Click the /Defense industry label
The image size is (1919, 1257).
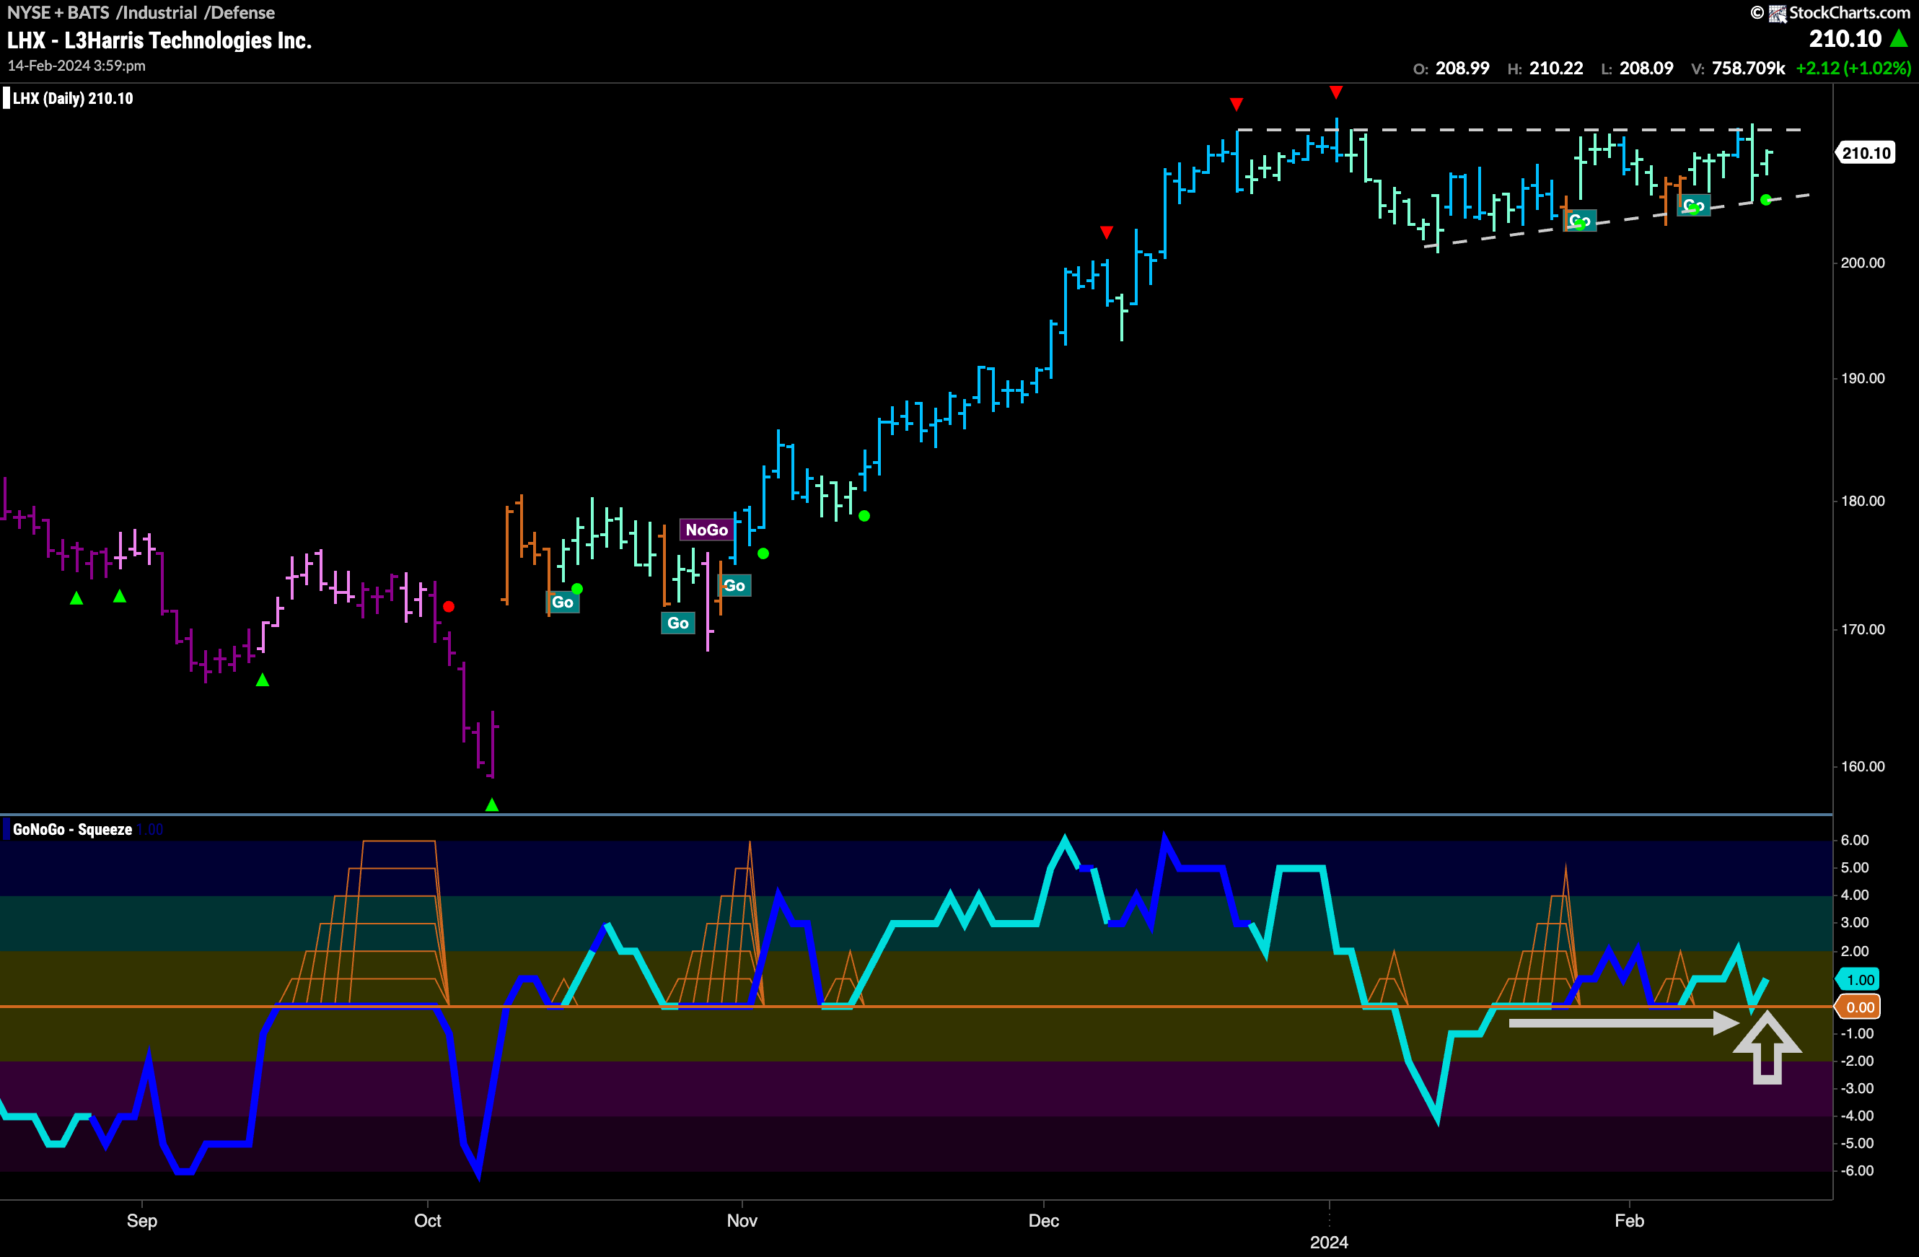click(x=240, y=13)
